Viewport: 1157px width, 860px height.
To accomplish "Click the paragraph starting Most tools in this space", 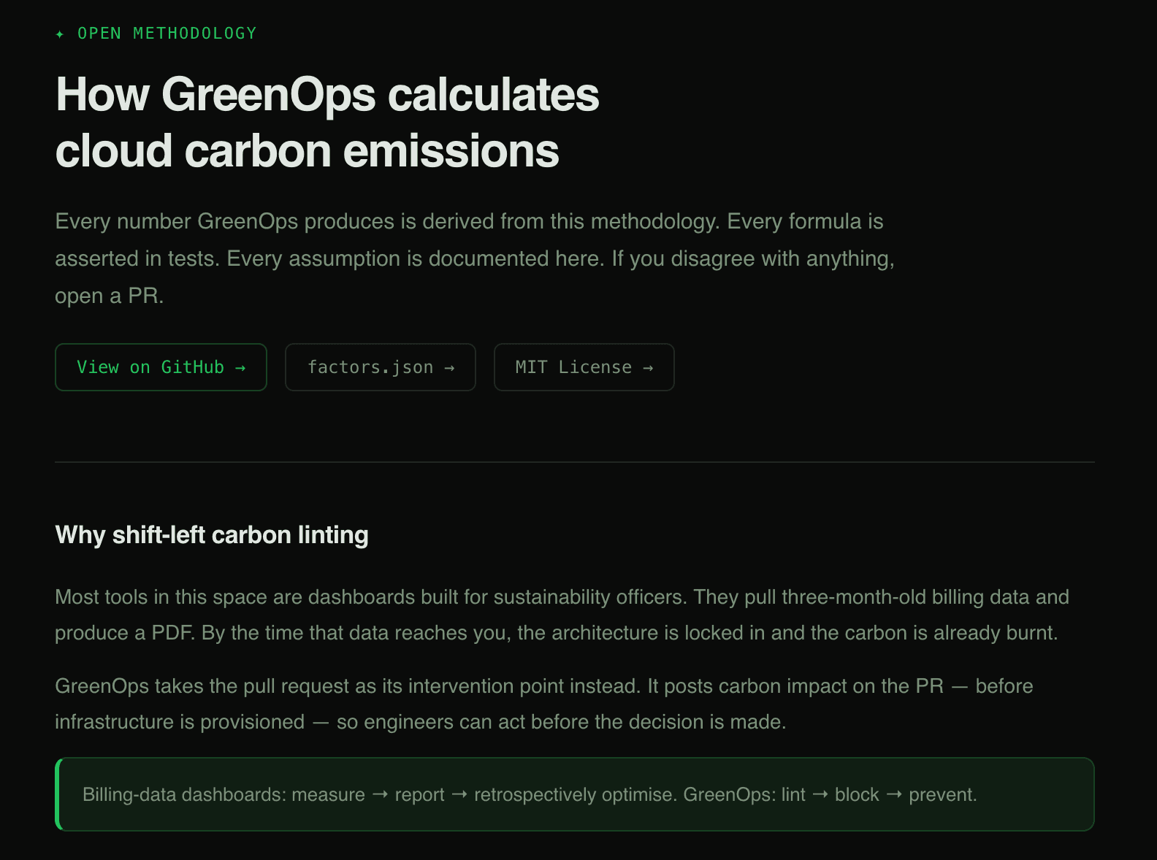I will coord(562,615).
